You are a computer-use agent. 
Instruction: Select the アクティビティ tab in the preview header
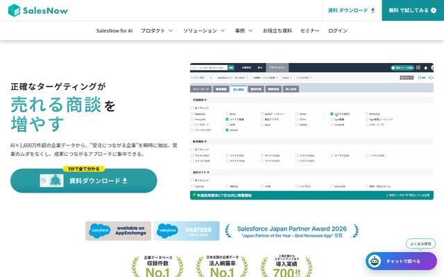(x=277, y=68)
